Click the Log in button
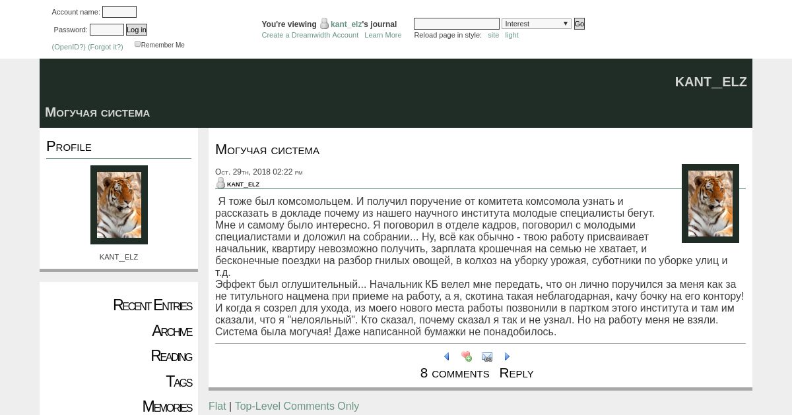Screen dimensions: 792x415 tap(137, 30)
